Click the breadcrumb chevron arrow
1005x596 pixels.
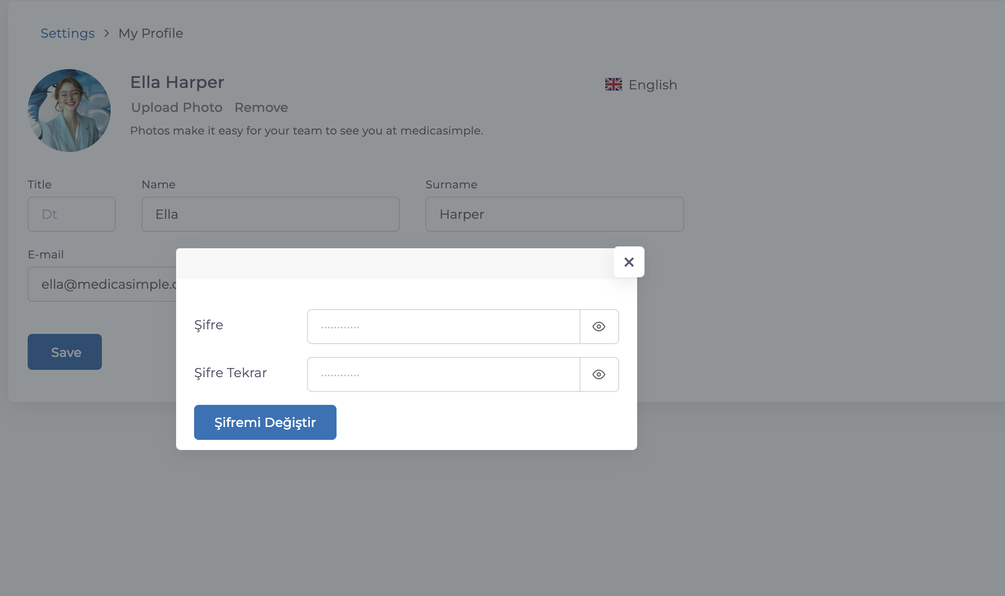(x=106, y=33)
